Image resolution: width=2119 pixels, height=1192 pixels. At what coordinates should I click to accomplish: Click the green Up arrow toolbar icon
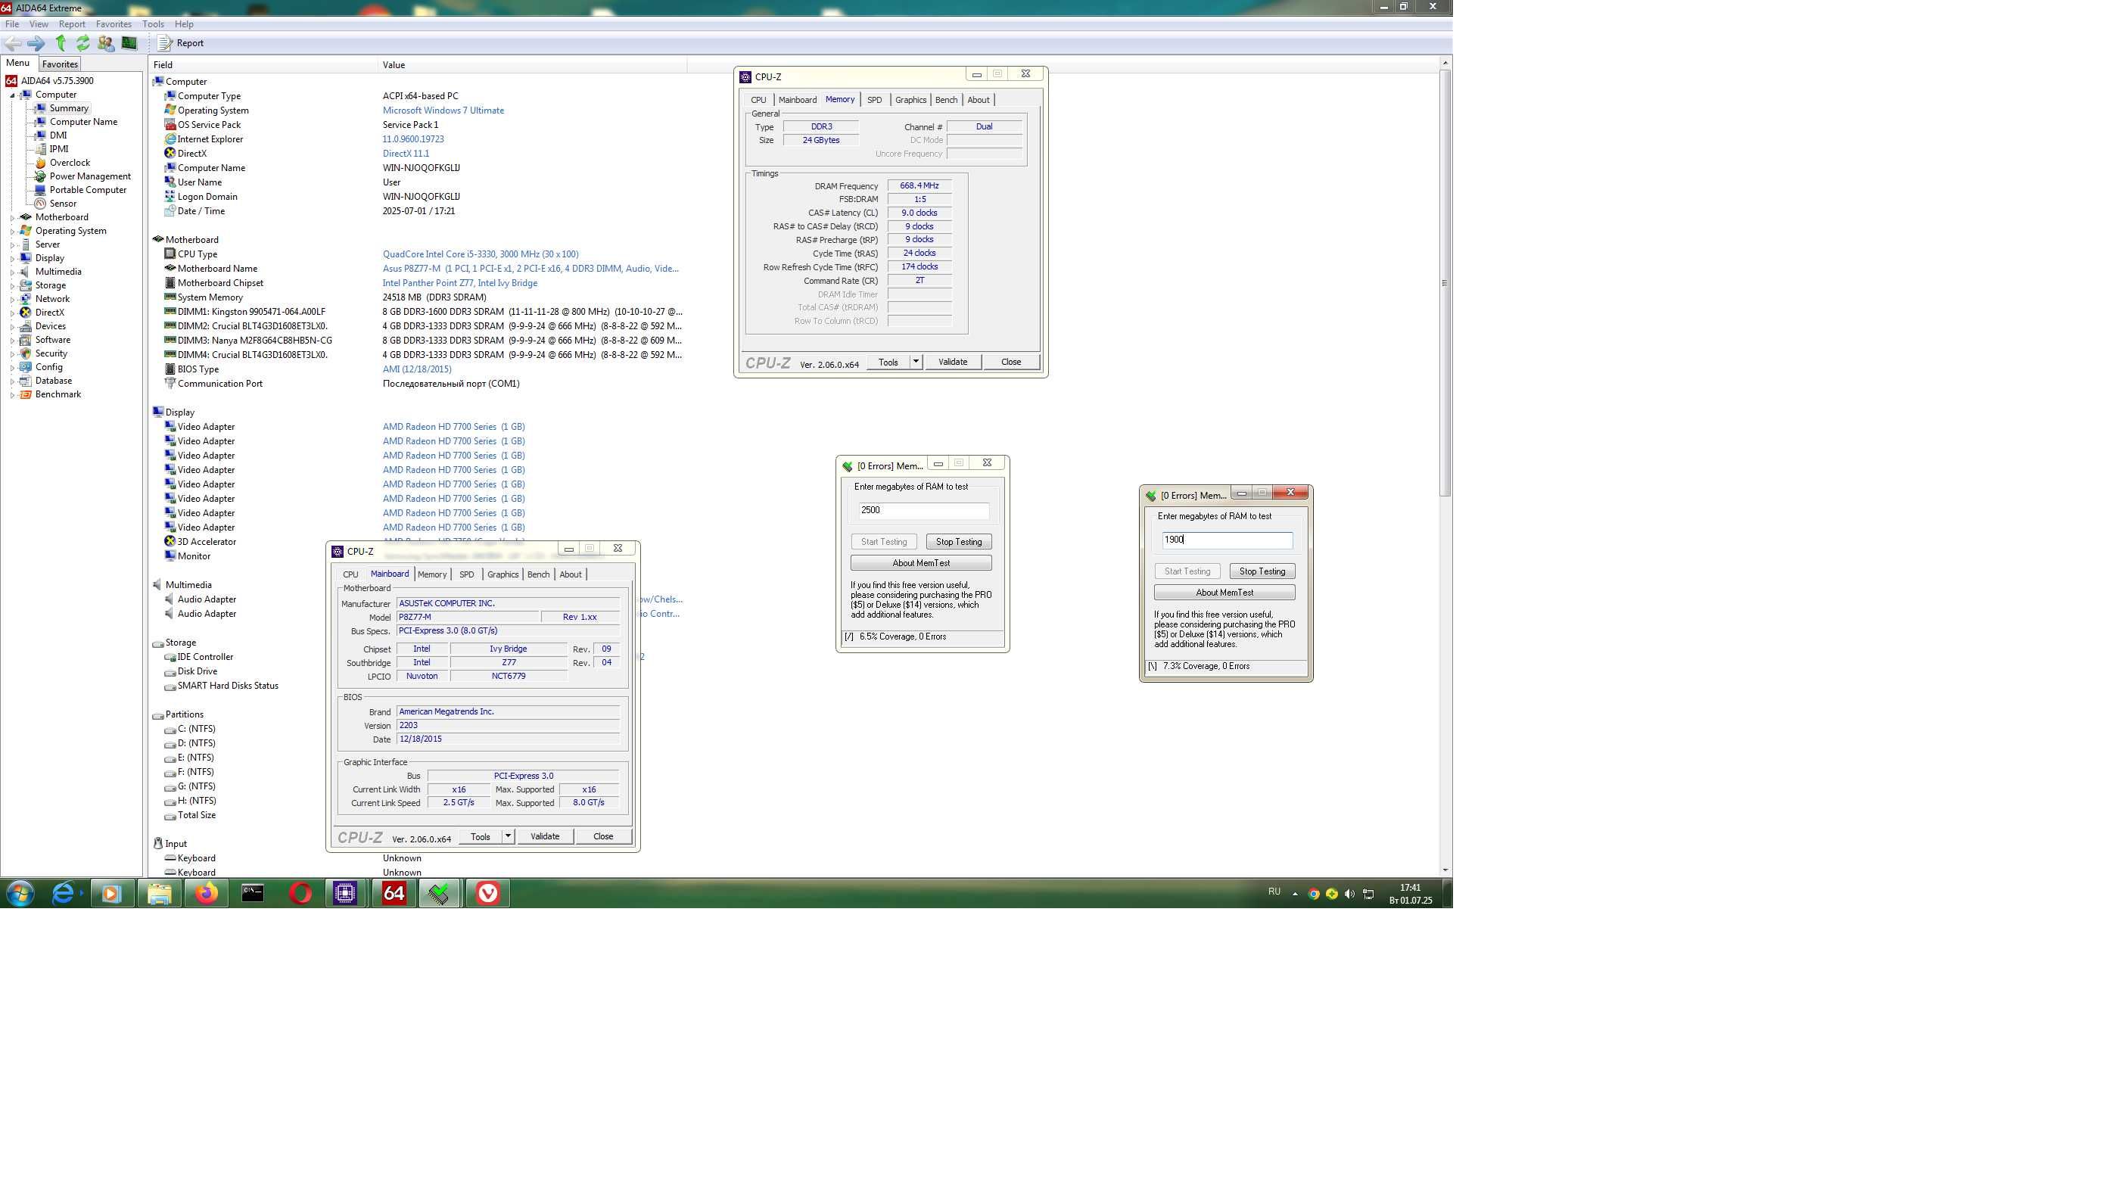pyautogui.click(x=60, y=43)
